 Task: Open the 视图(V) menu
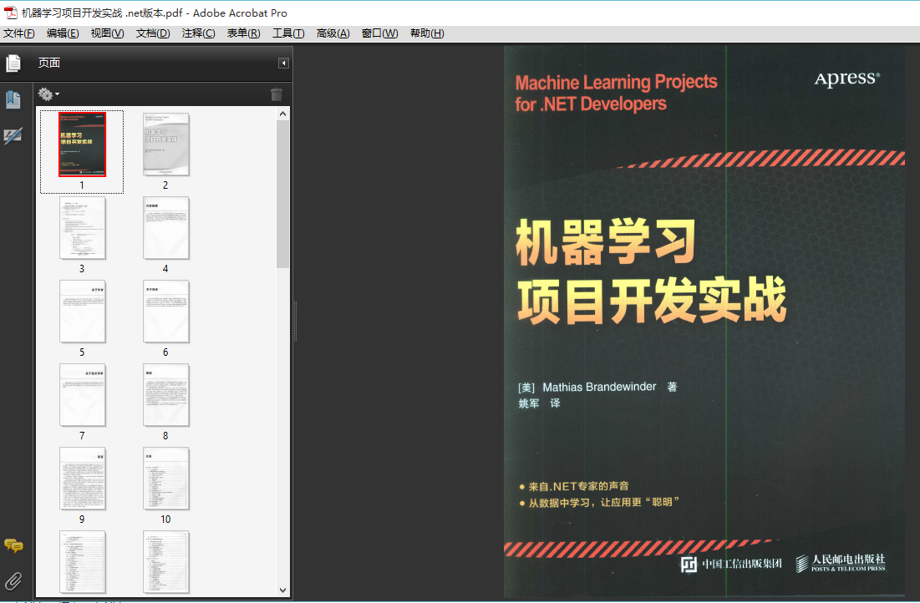(107, 33)
